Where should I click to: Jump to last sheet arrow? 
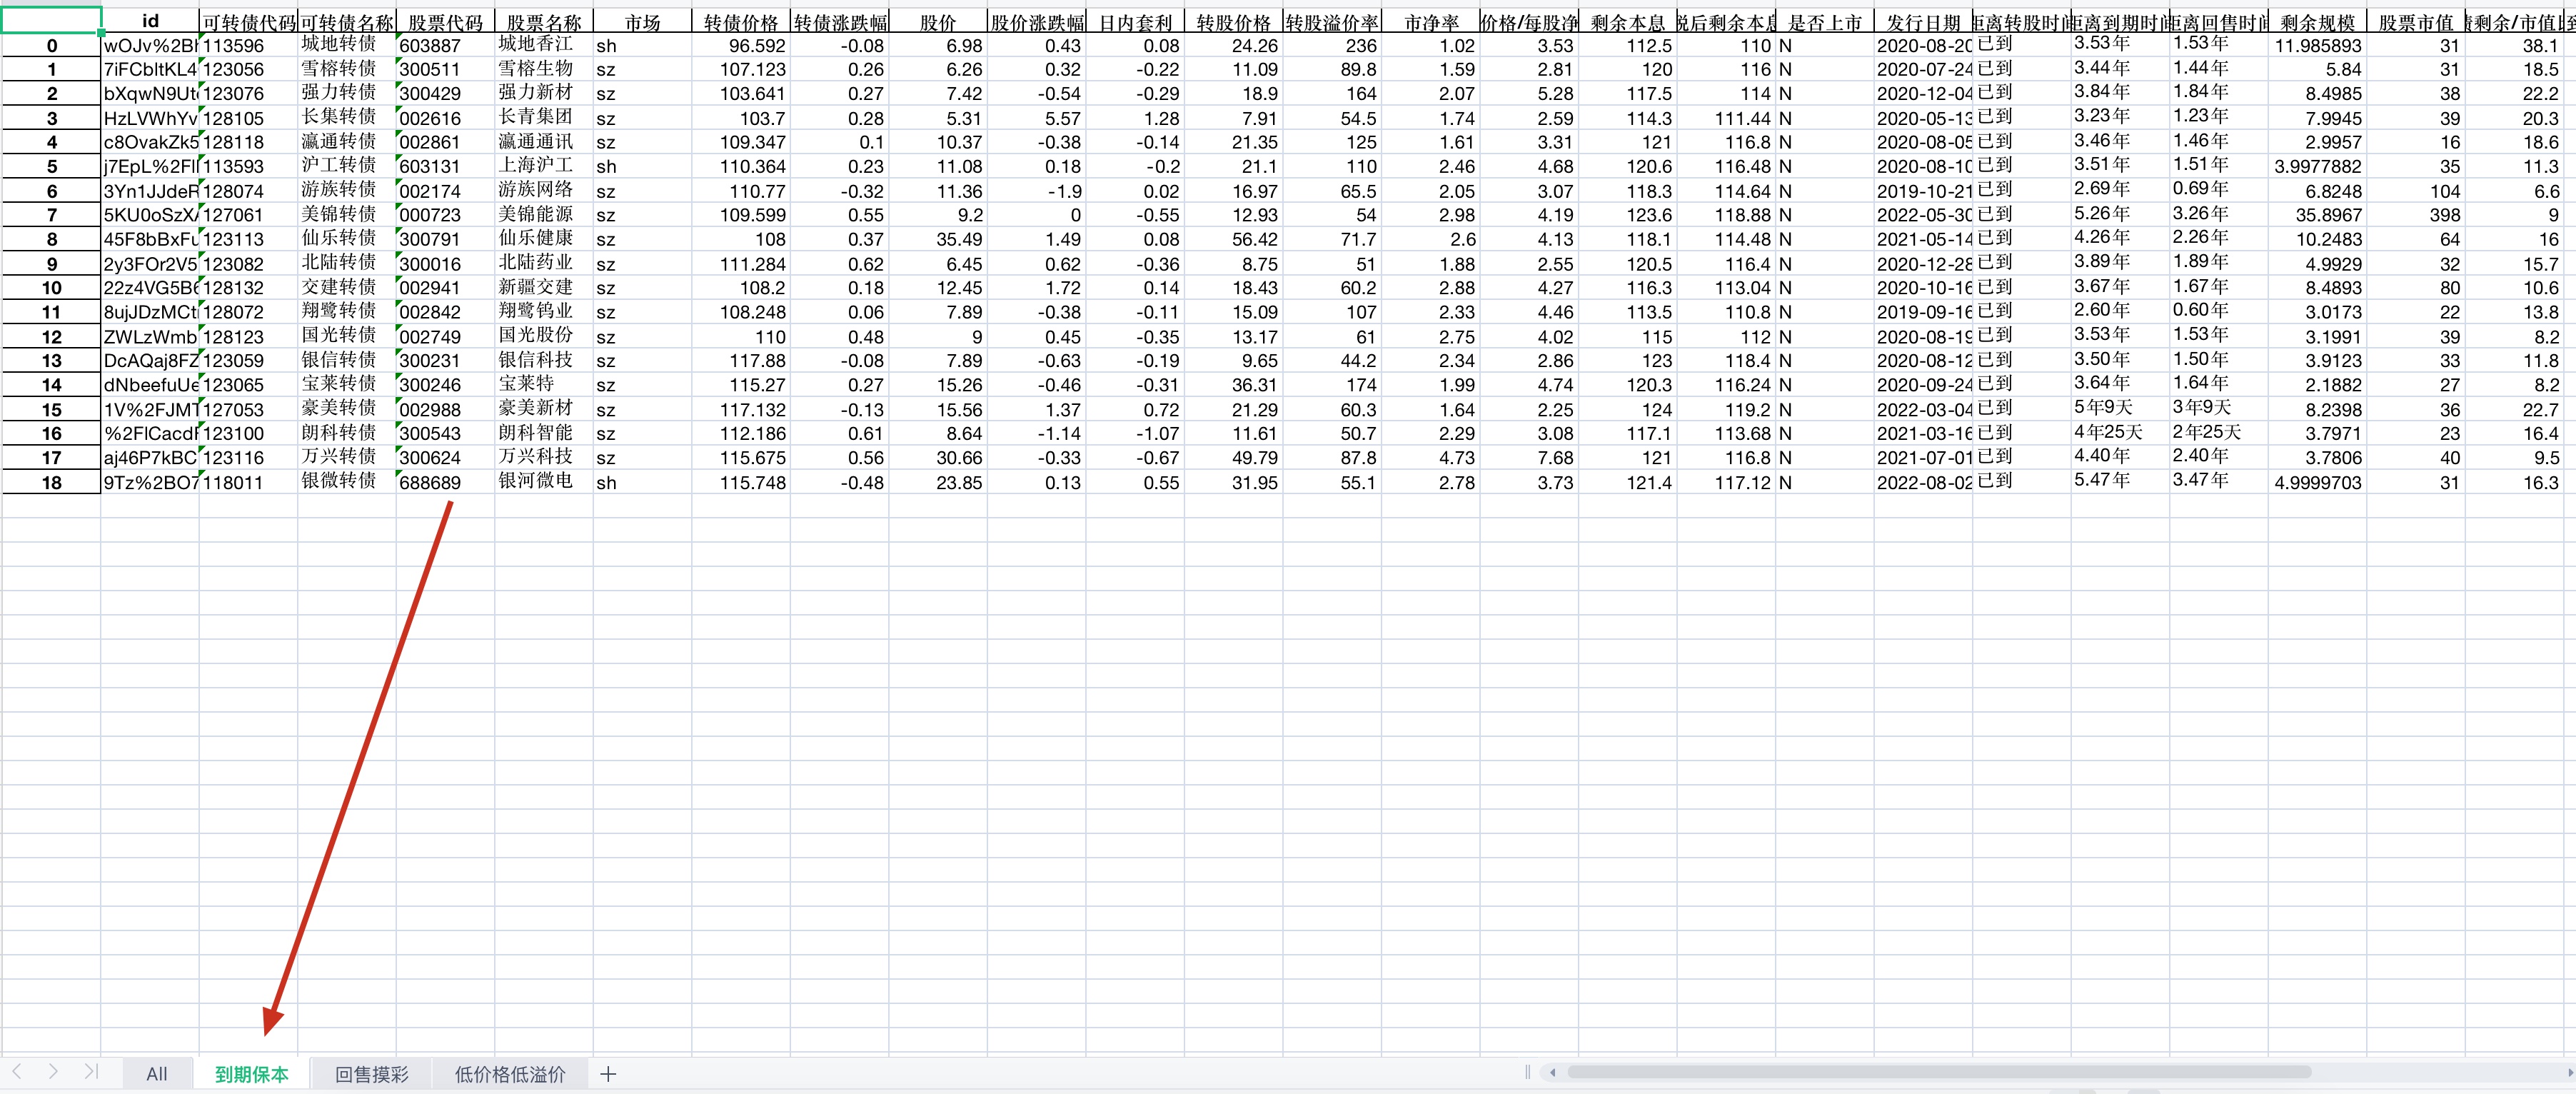tap(91, 1072)
